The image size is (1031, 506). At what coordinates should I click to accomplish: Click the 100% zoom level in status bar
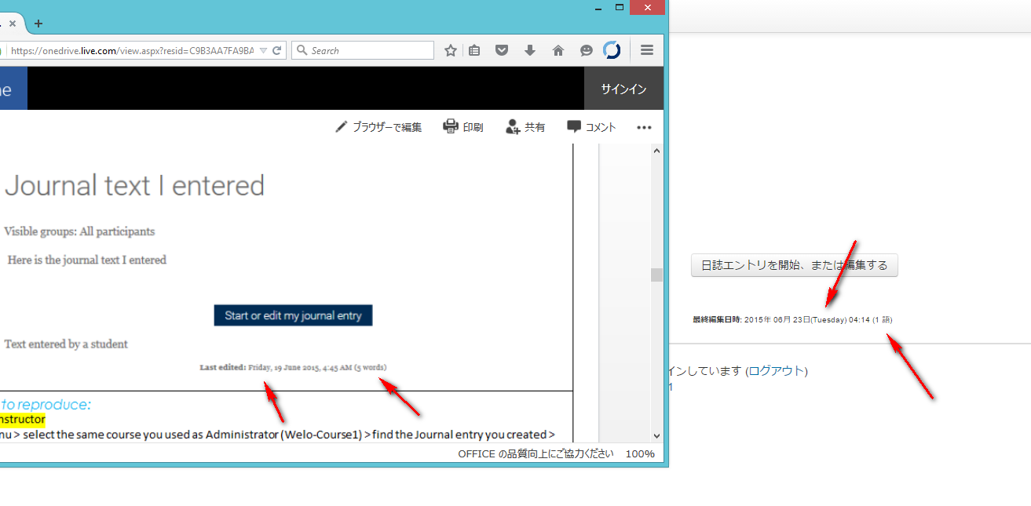click(x=640, y=454)
